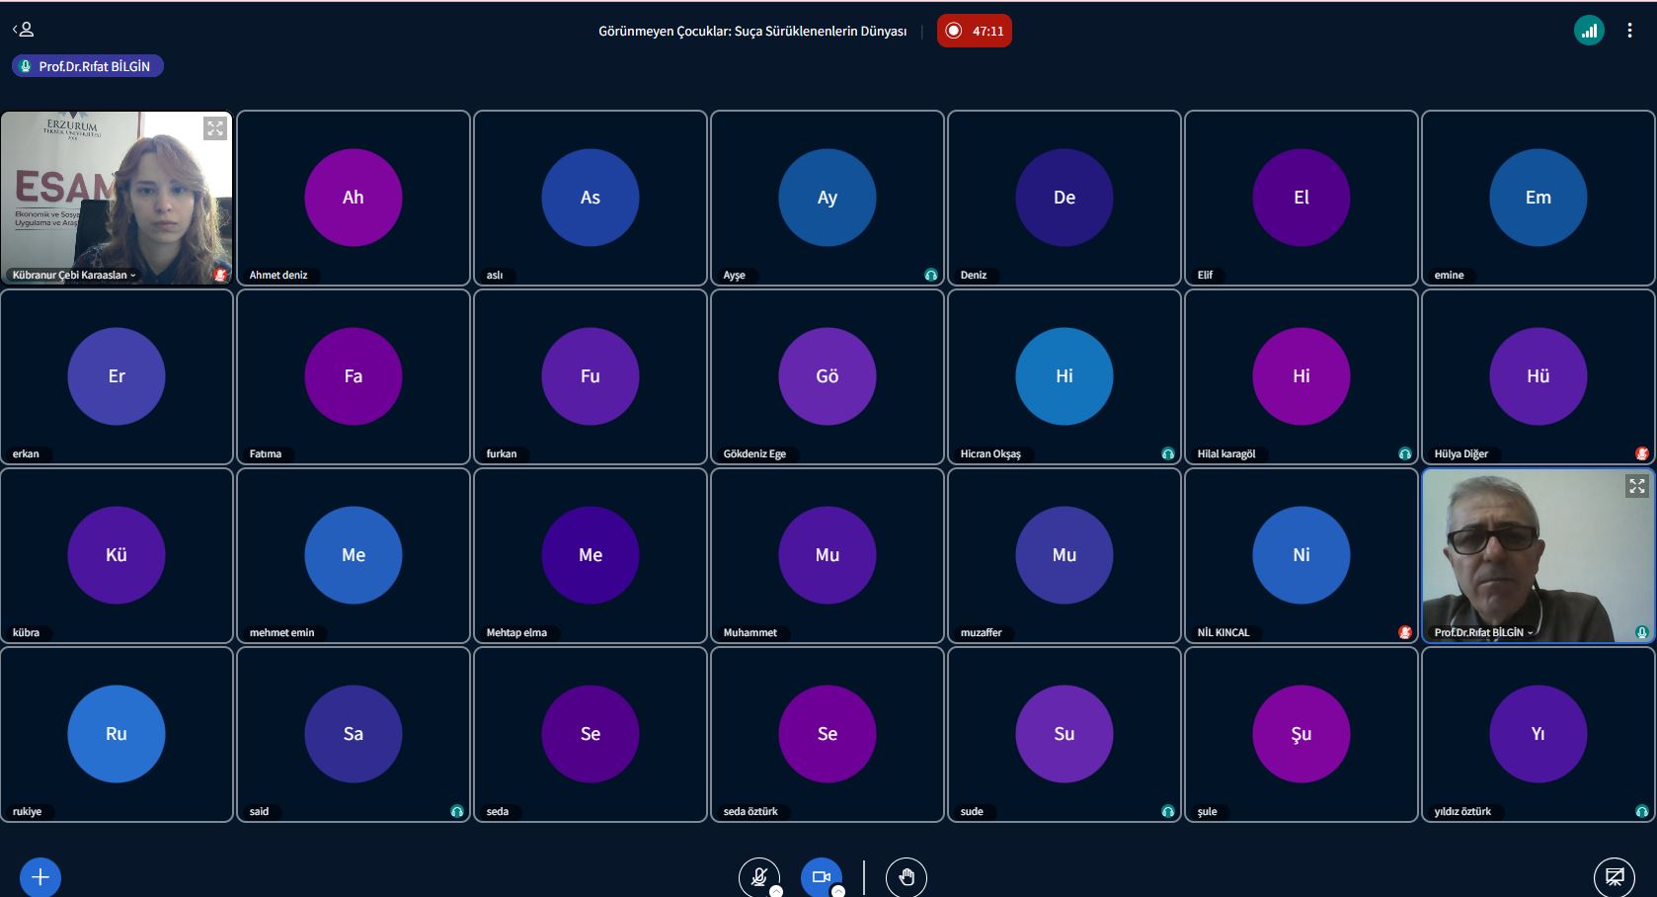Toggle the users list panel

pyautogui.click(x=24, y=30)
